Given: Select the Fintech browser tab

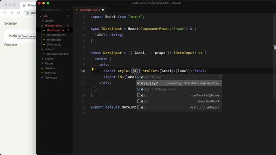Looking at the screenshot, I should (28, 5).
